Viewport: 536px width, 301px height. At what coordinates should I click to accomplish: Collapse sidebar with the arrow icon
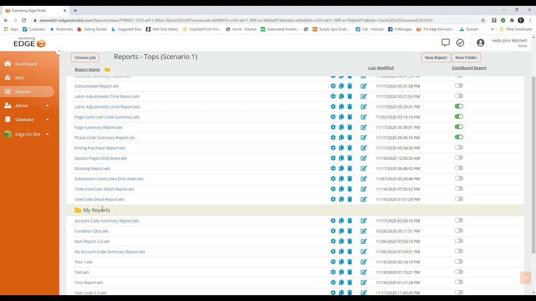[x=59, y=51]
